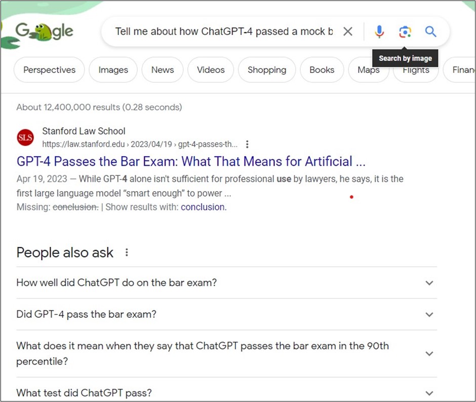This screenshot has height=402, width=476.
Task: Switch to the Images filter
Action: (x=113, y=70)
